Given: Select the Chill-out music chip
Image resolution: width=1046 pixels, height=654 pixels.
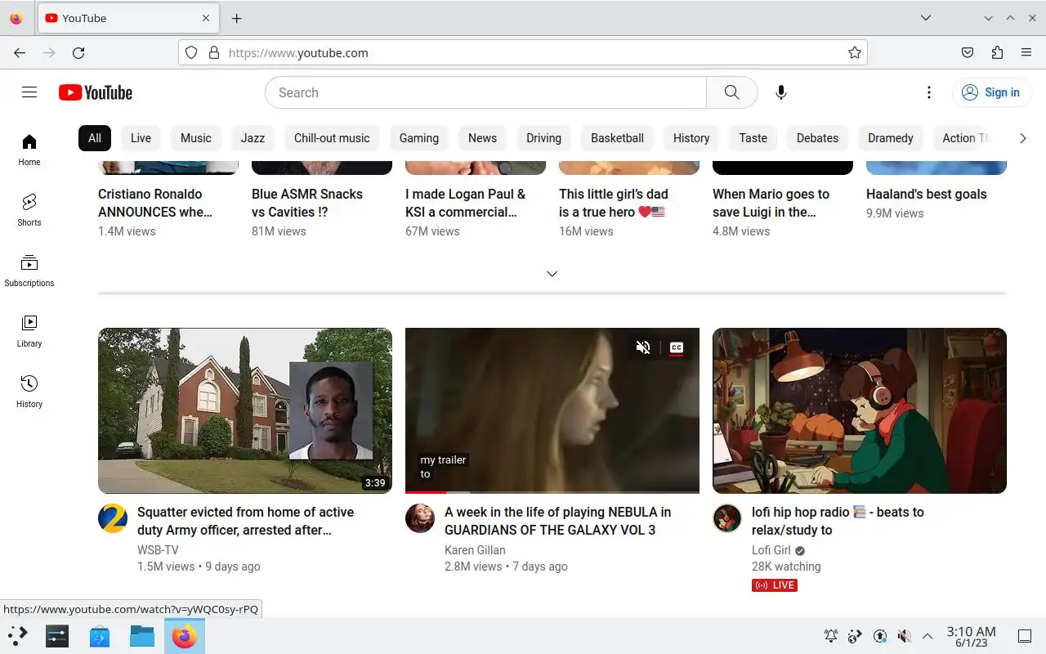Looking at the screenshot, I should [x=332, y=138].
